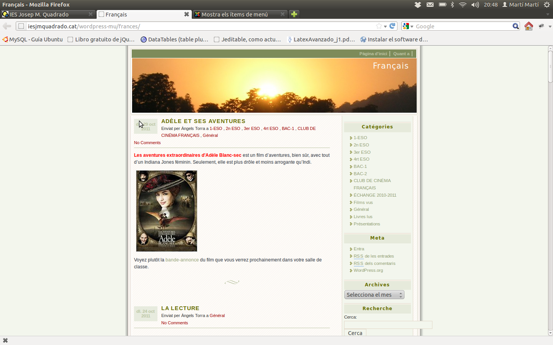Click the Cerca search button
This screenshot has height=345, width=553.
355,333
